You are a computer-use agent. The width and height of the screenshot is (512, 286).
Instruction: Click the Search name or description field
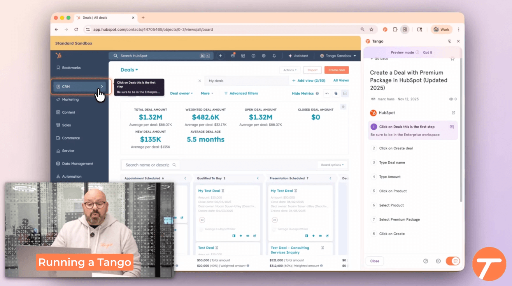tap(150, 165)
